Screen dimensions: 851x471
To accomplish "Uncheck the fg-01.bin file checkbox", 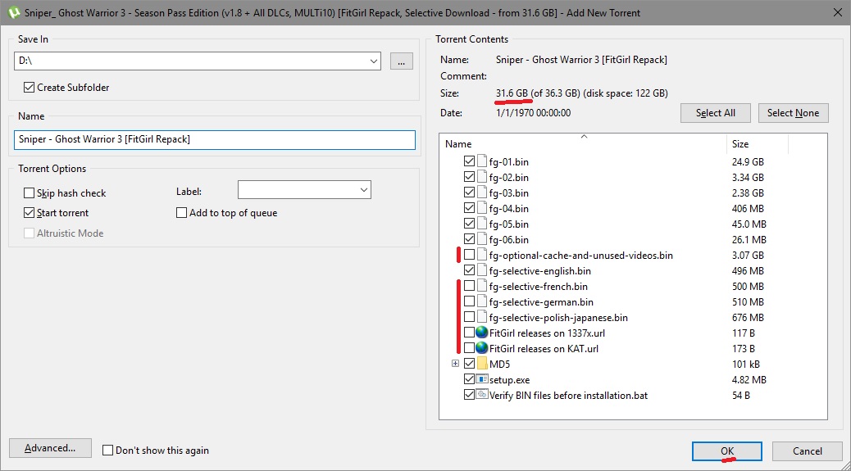I will click(x=470, y=161).
